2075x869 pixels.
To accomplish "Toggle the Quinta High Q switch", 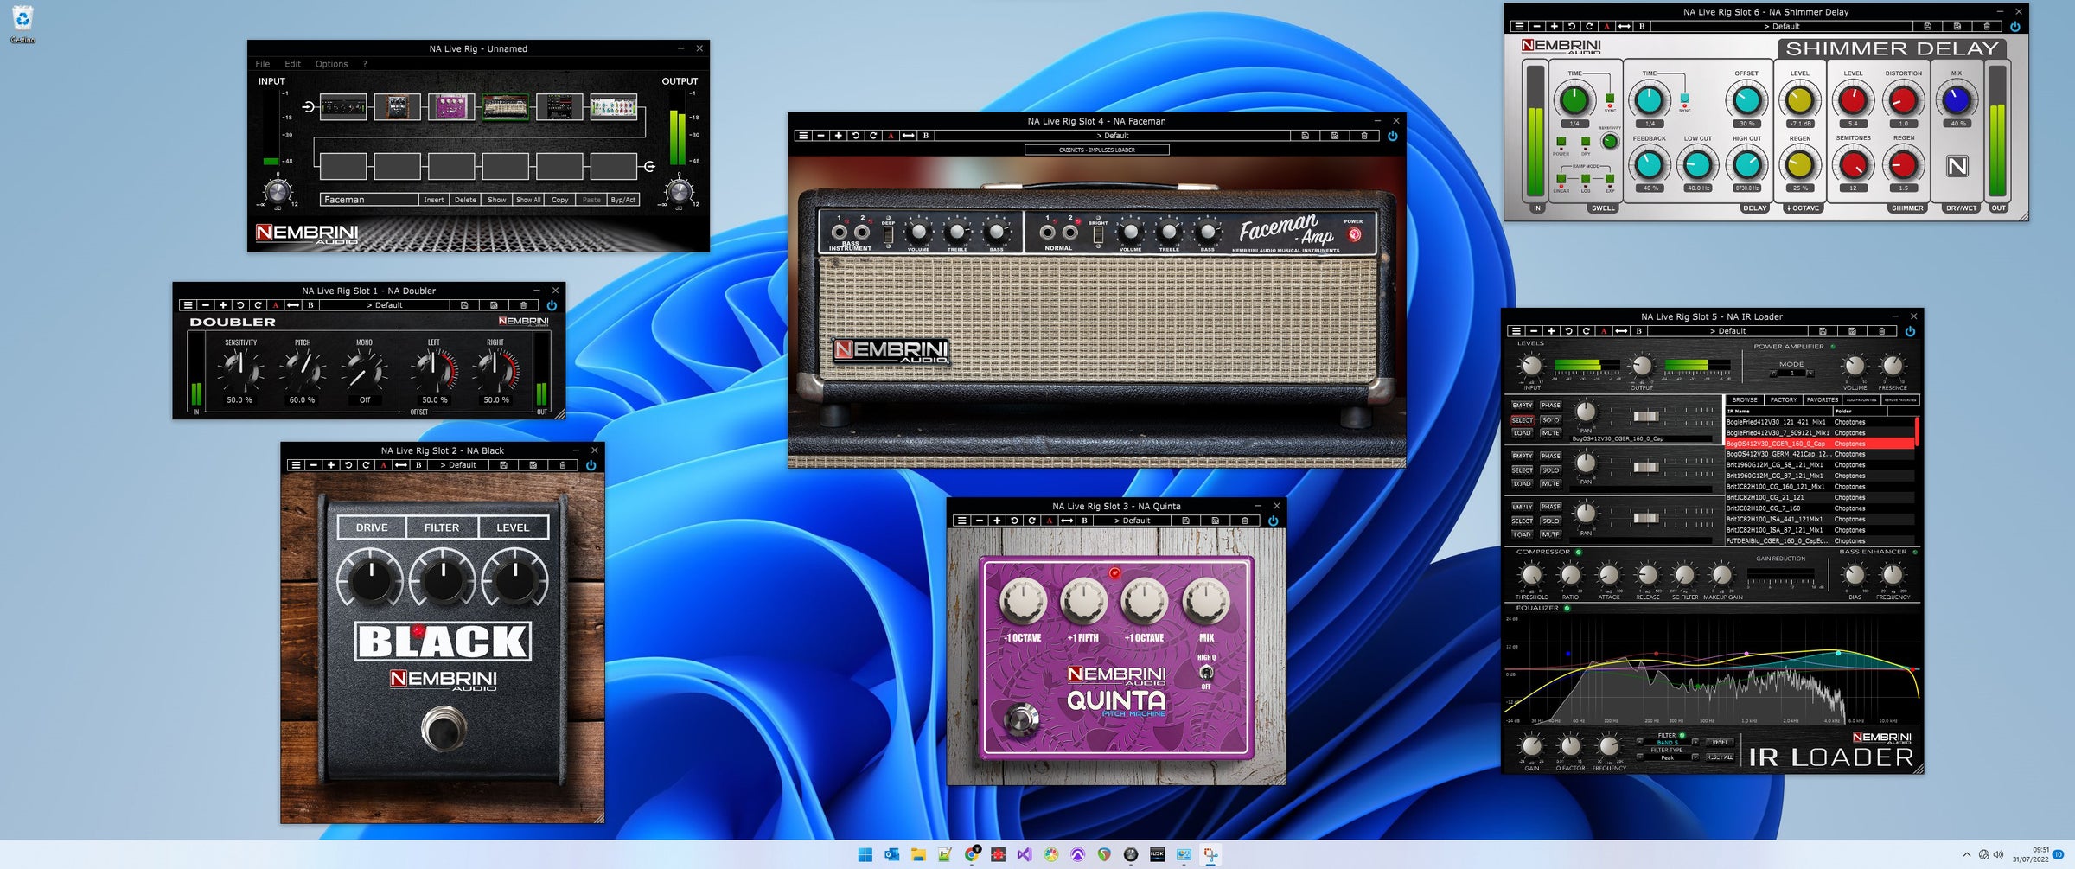I will pyautogui.click(x=1206, y=673).
